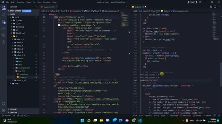The image size is (222, 124).
Task: Click Prettier status bar item
Action: point(207,116)
